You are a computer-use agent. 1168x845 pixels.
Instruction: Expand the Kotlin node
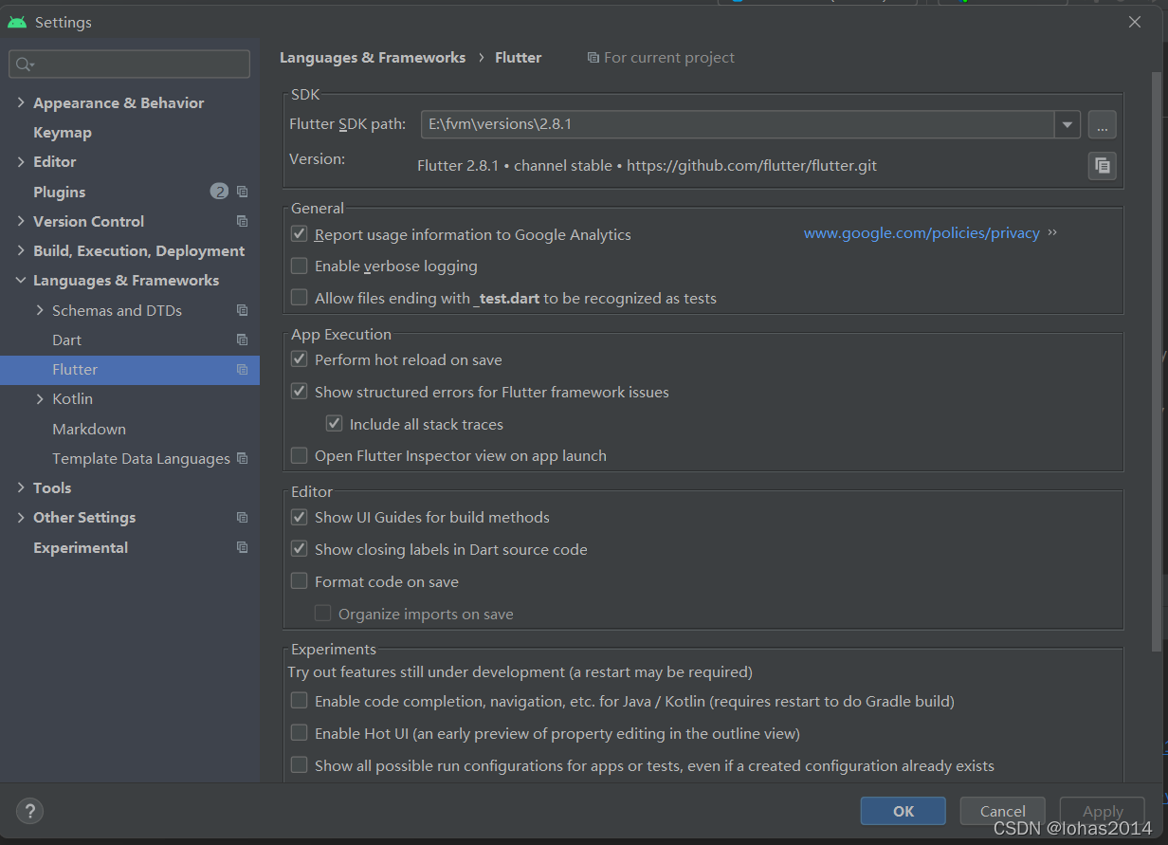[40, 399]
